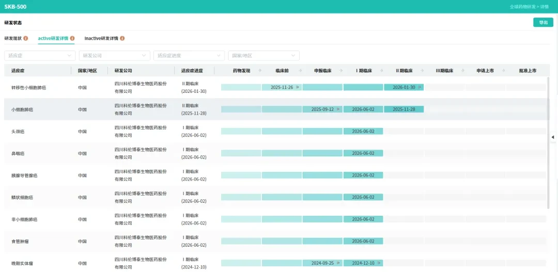This screenshot has height=272, width=558.
Task: Click the 国家/地区 column header
Action: tap(87, 71)
